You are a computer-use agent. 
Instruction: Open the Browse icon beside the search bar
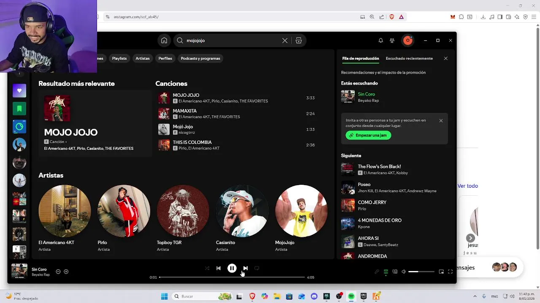coord(299,40)
